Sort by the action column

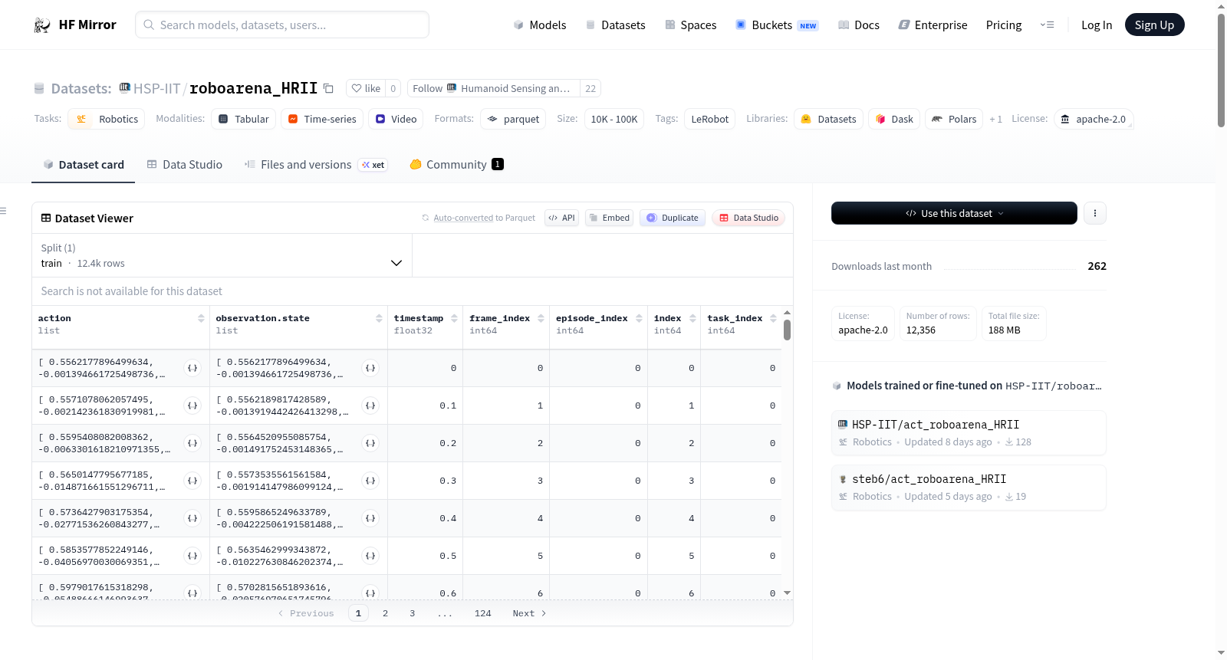(201, 318)
